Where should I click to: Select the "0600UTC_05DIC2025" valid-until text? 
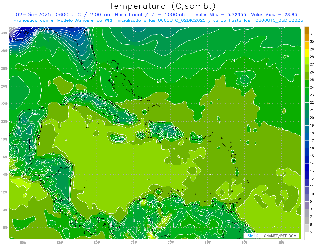(x=279, y=20)
